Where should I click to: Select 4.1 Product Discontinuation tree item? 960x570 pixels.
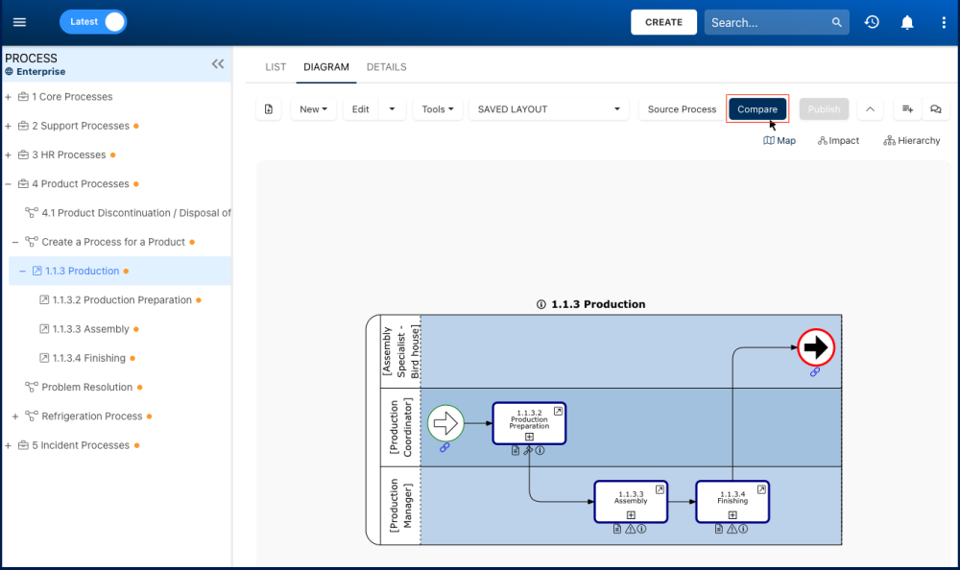[x=136, y=212]
